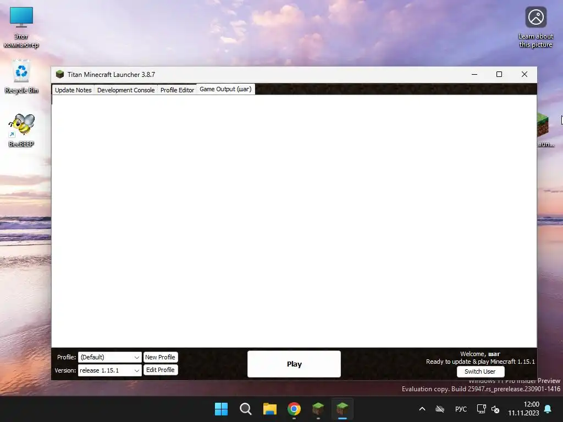Screen dimensions: 563x422
Task: Click in the empty Game Output text area
Action: pos(294,221)
